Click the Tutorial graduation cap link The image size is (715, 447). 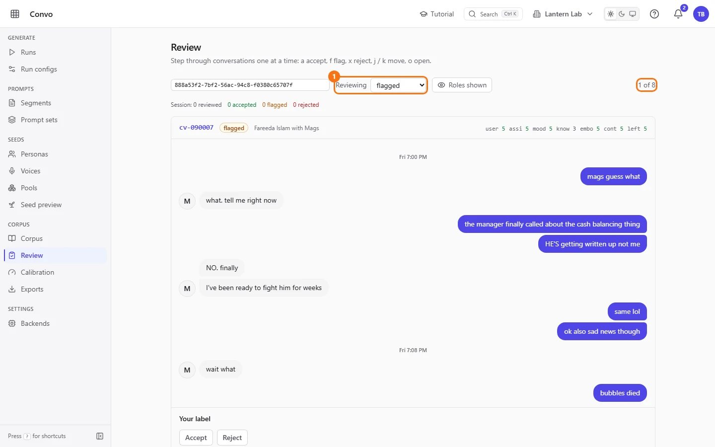point(437,14)
